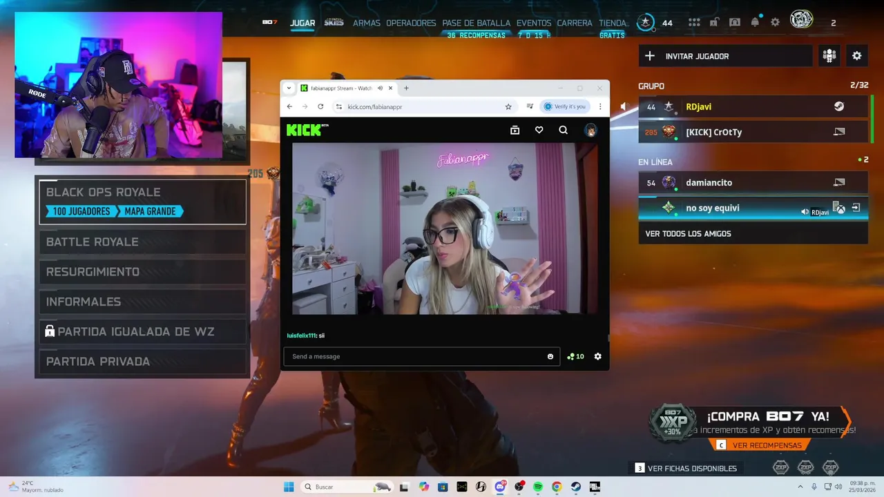Screen dimensions: 884x497
Task: Click the KICK logo
Action: pos(305,130)
